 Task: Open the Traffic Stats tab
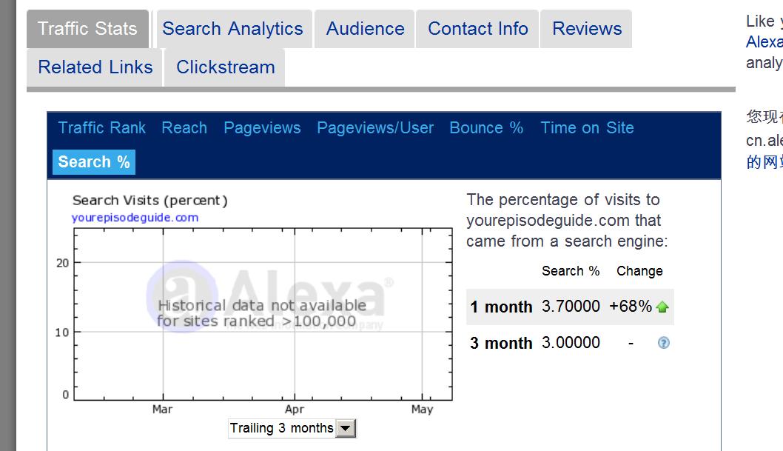tap(87, 29)
